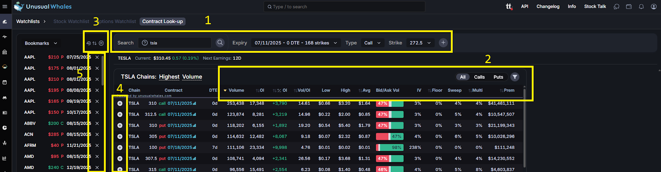Screen dimensions: 661x172
Task: Sort table by Vol/OI column
Action: [x=302, y=90]
